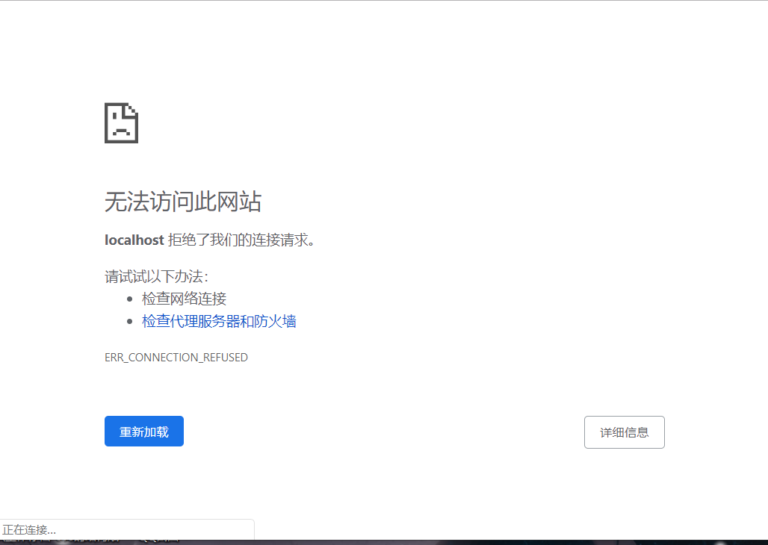
Task: Click the frowning mouth on the error icon
Action: tap(120, 129)
